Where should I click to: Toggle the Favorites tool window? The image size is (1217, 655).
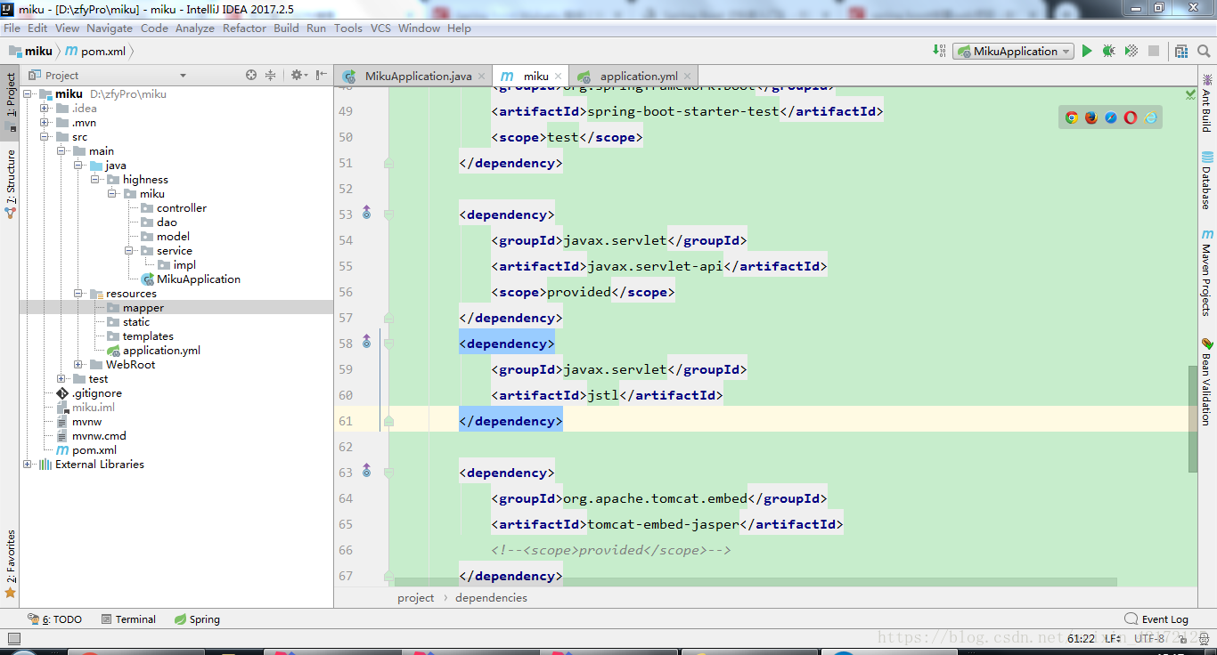tap(11, 562)
